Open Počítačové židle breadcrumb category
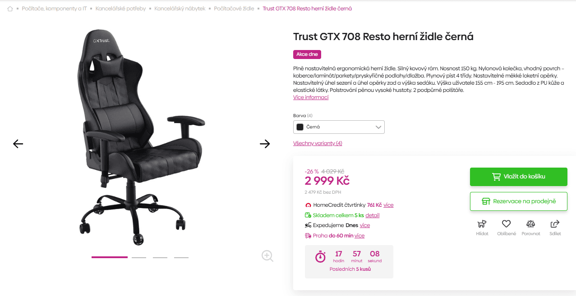Image resolution: width=576 pixels, height=296 pixels. [234, 8]
